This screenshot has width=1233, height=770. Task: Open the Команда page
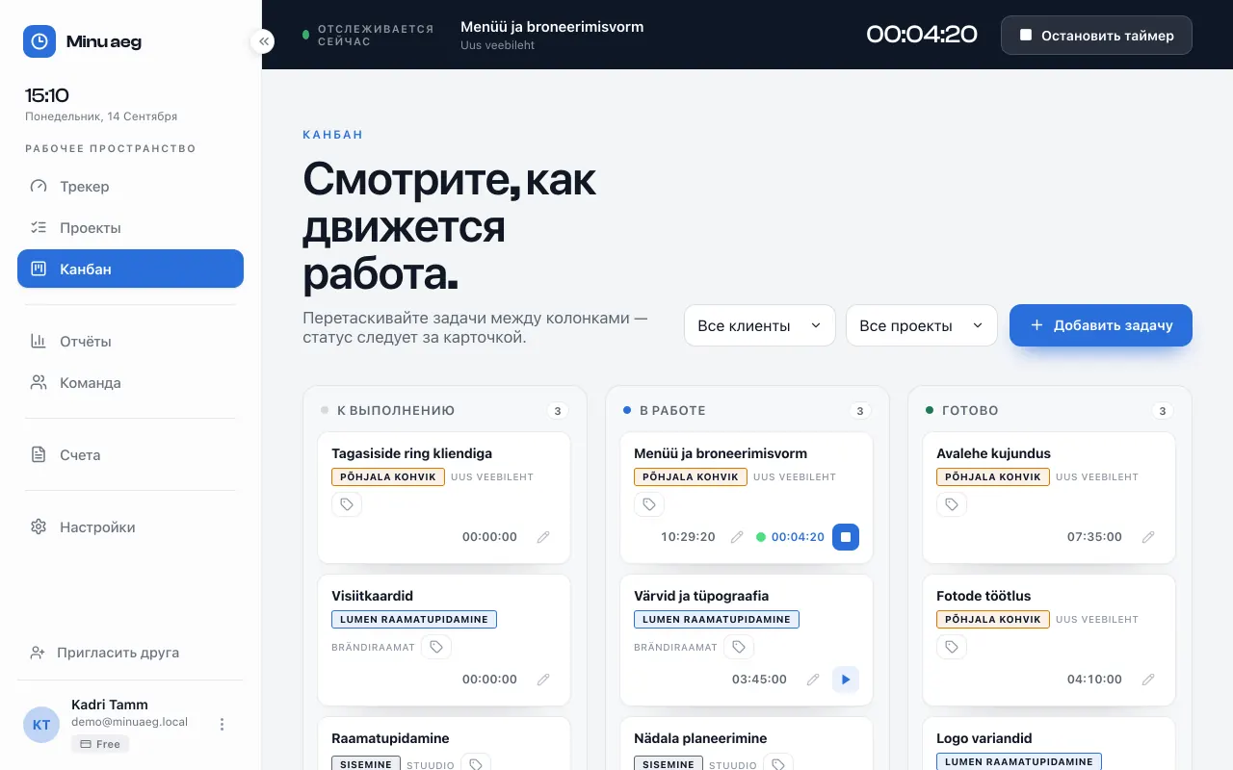(130, 383)
